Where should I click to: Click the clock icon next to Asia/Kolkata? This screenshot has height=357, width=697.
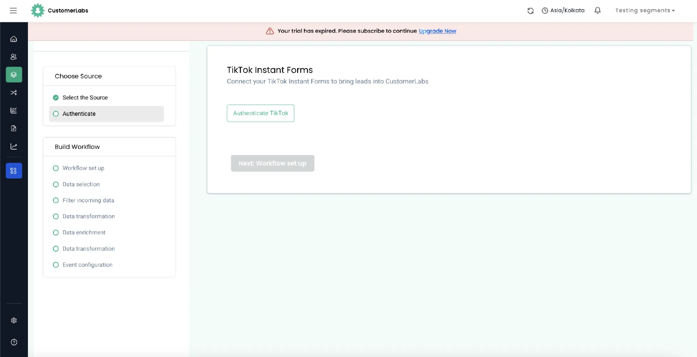pos(545,11)
